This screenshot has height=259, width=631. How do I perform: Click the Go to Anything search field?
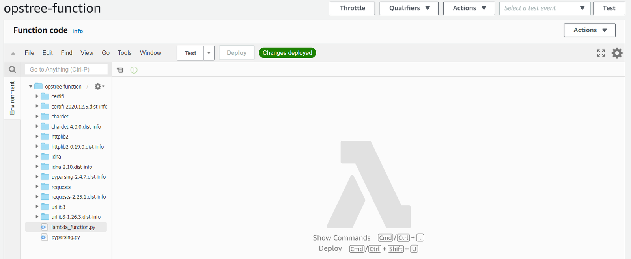[66, 70]
